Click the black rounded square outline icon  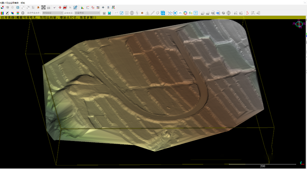coord(23,13)
